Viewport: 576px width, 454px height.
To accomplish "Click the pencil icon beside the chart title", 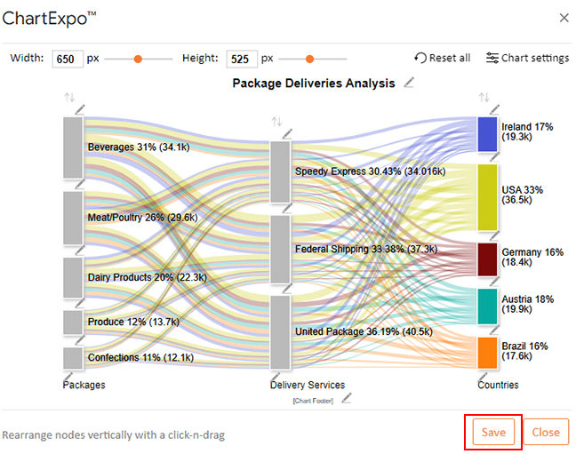I will click(409, 83).
